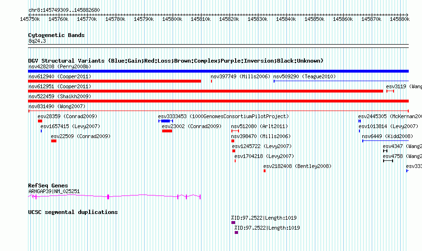Open the ARHGAP39|NM_025251 gene label
422x251 pixels.
(54, 192)
